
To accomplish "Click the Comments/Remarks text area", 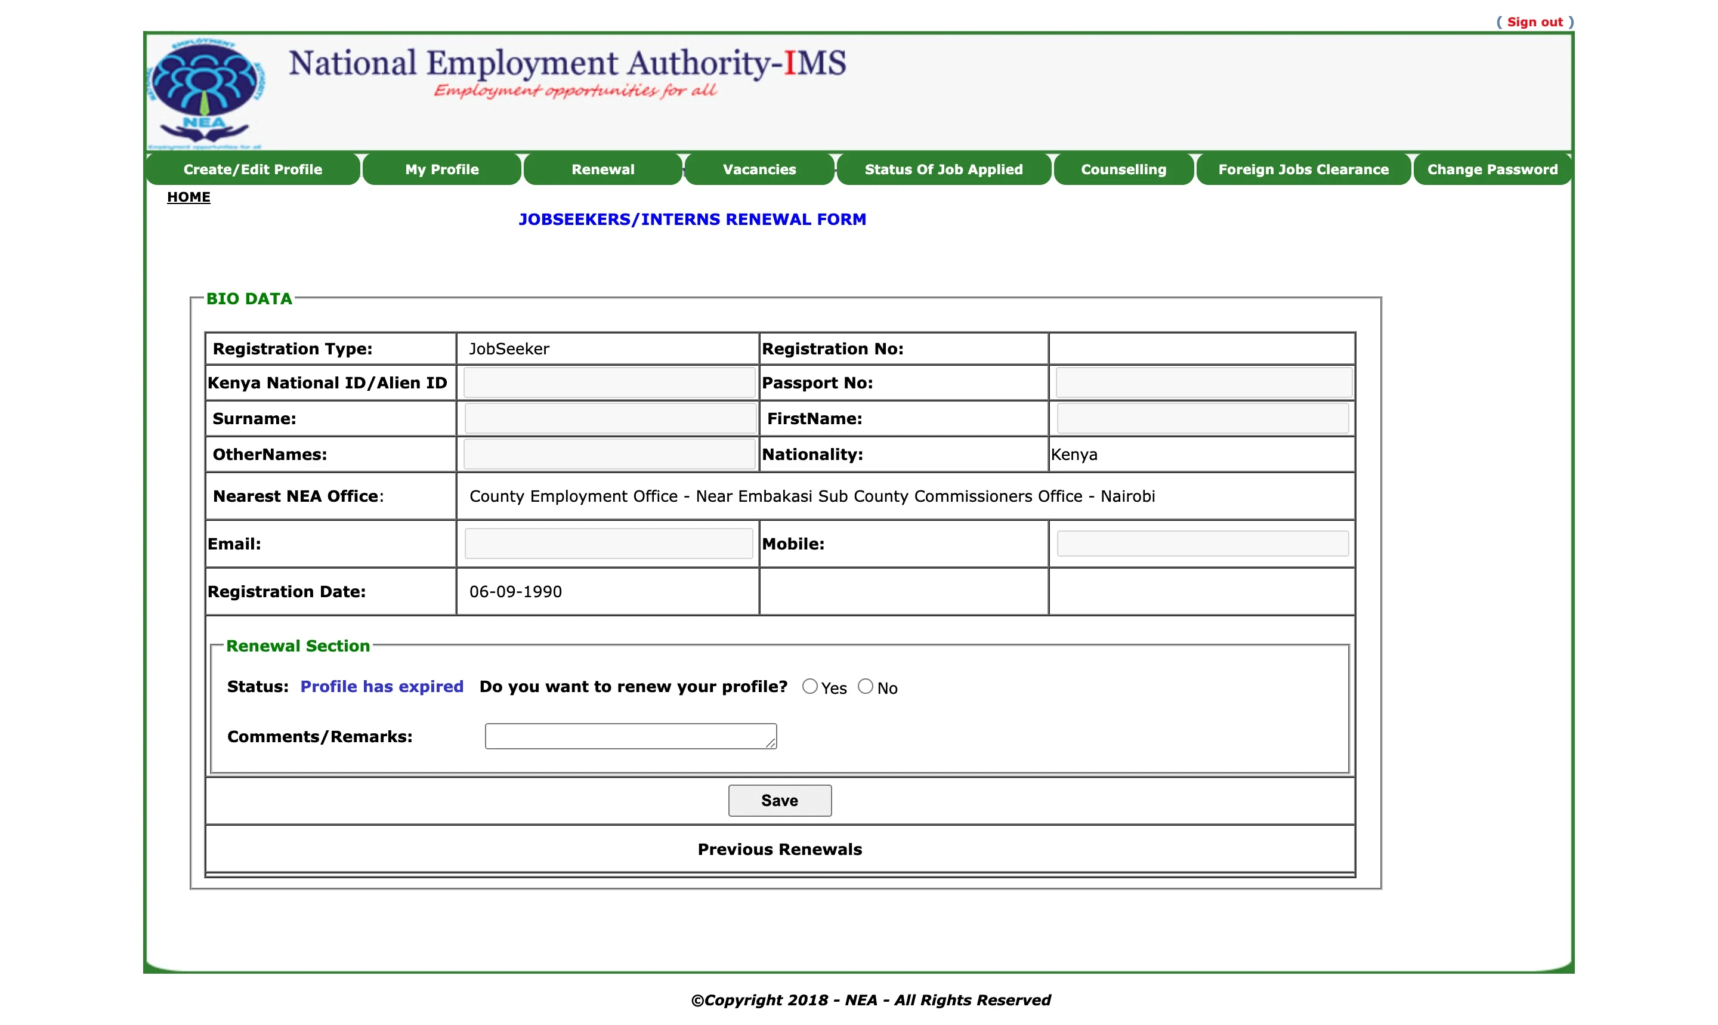I will [631, 736].
